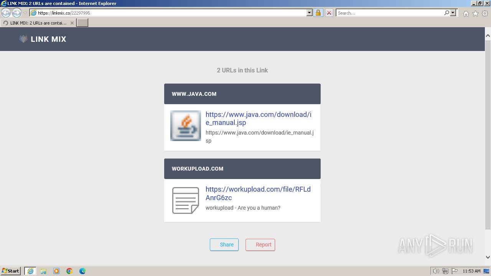Image resolution: width=491 pixels, height=276 pixels.
Task: Open the java.com ie_manual.jsp link
Action: pos(259,118)
